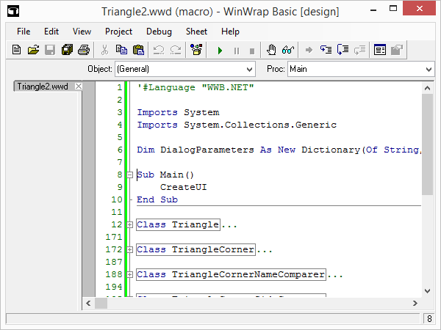
Task: Expand the Class TriangleCorner code block
Action: coord(130,250)
